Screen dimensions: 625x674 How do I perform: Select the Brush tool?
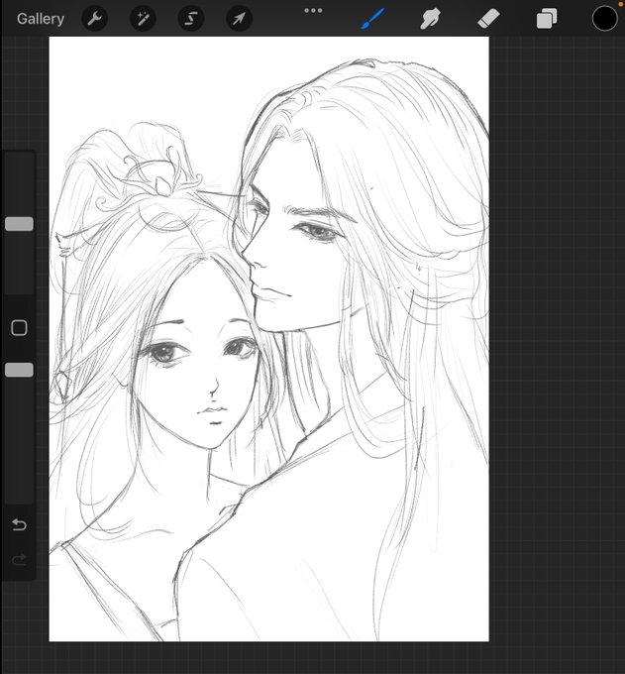tap(372, 19)
